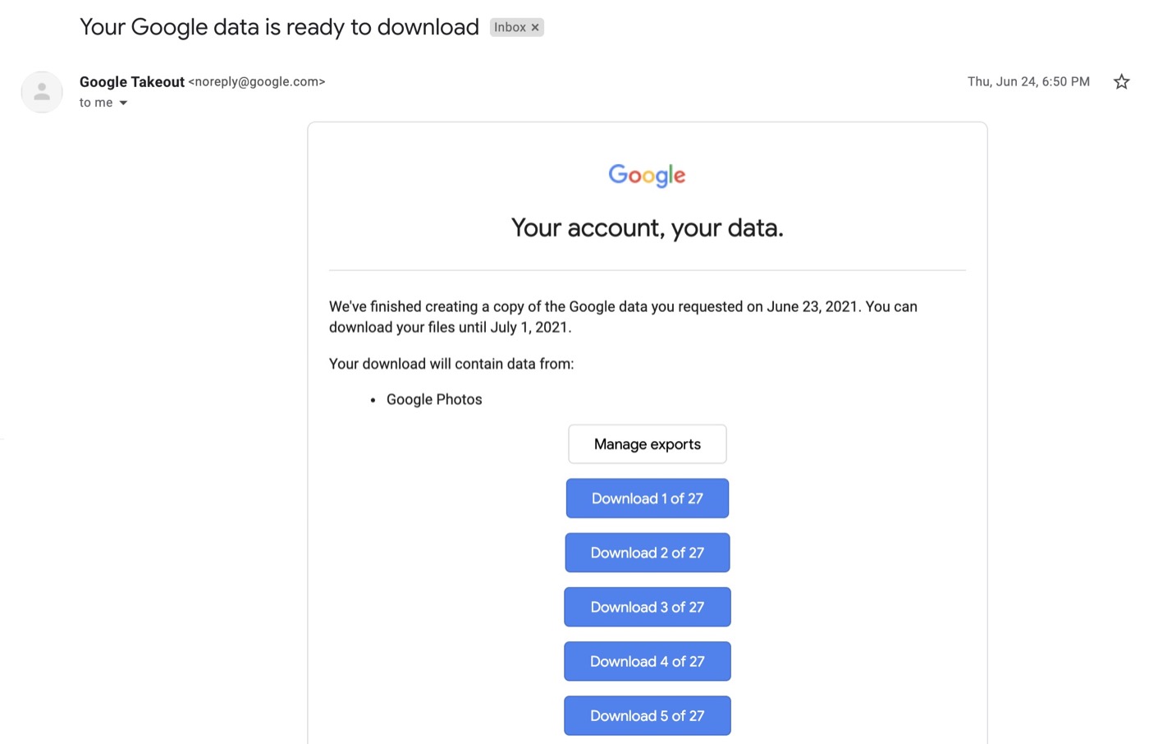Select Download 4 of 27
Image resolution: width=1149 pixels, height=744 pixels.
(x=647, y=661)
